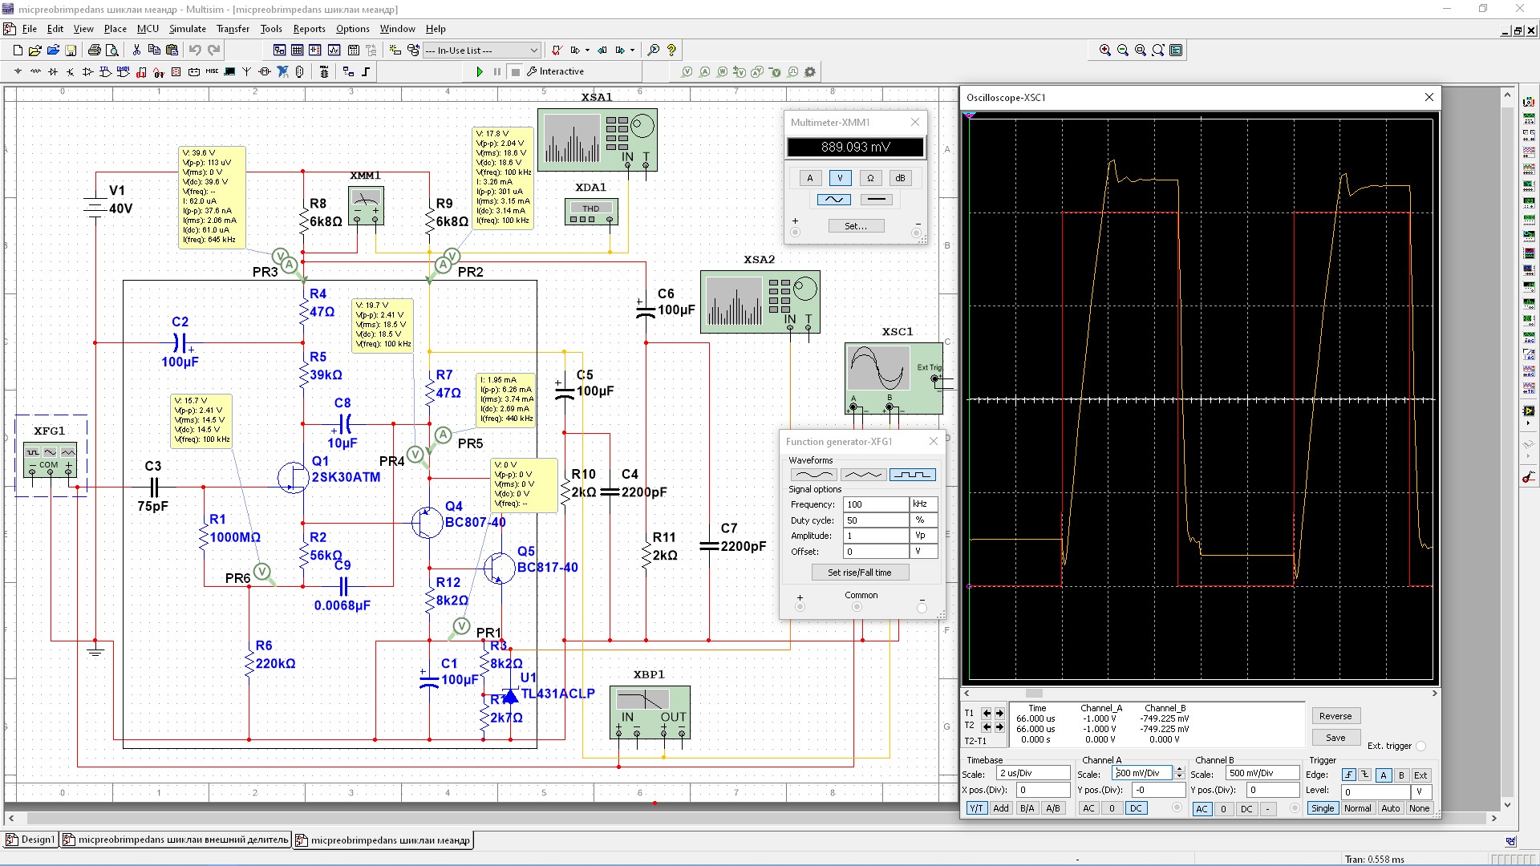This screenshot has height=866, width=1540.
Task: Select square waveform in Function generator
Action: (x=912, y=475)
